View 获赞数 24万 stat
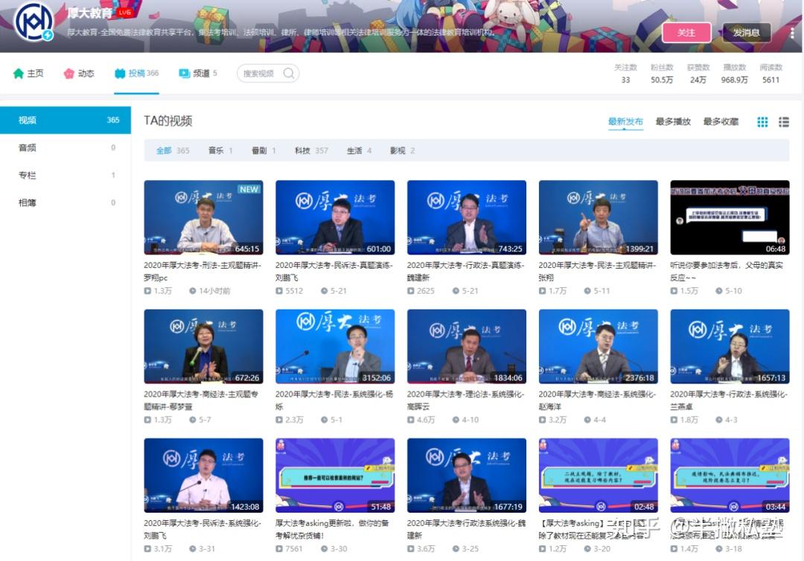 698,73
